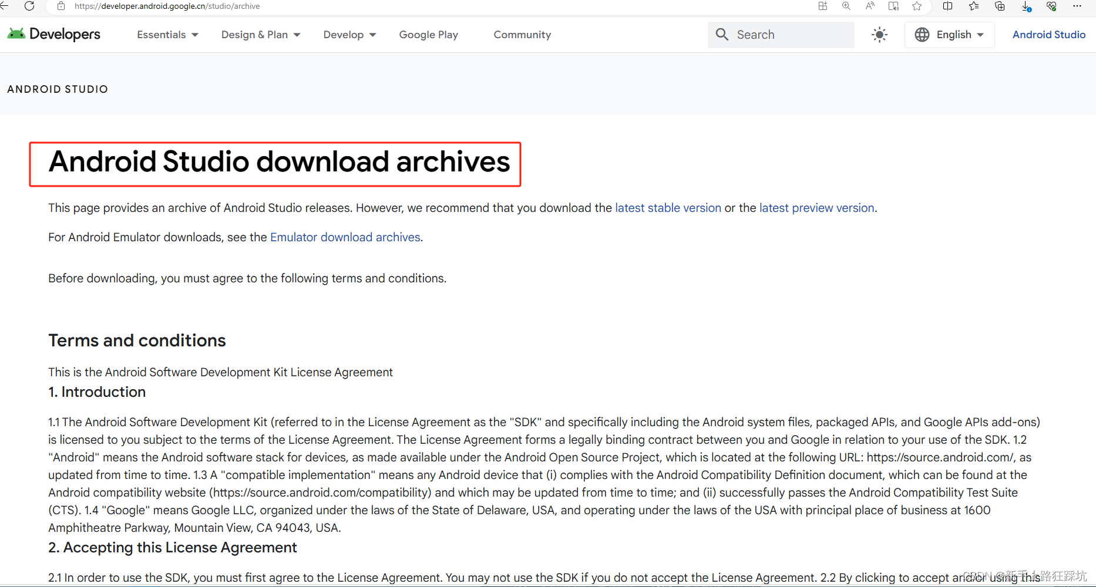Viewport: 1096px width, 587px height.
Task: Click the globe language icon
Action: 922,35
